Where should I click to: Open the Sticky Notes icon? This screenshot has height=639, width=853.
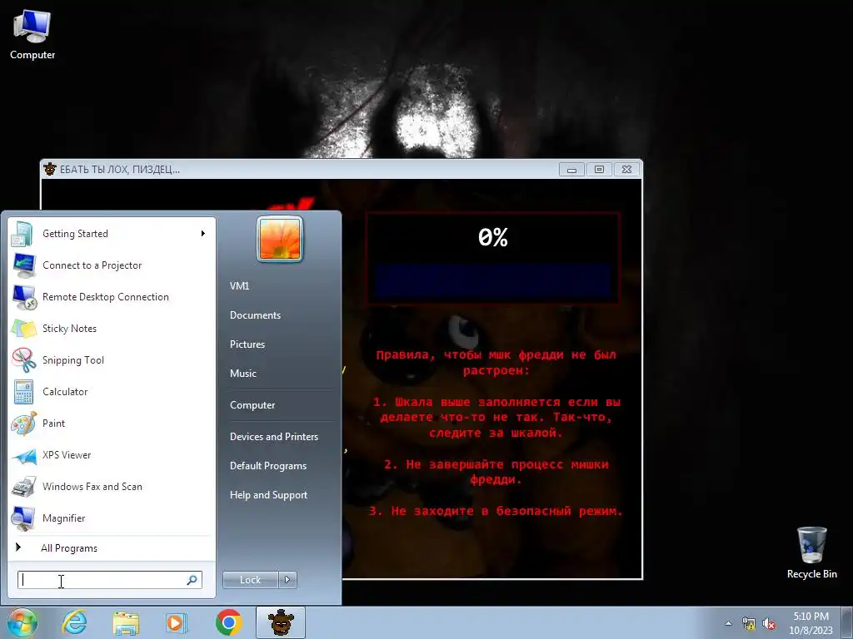click(x=22, y=328)
